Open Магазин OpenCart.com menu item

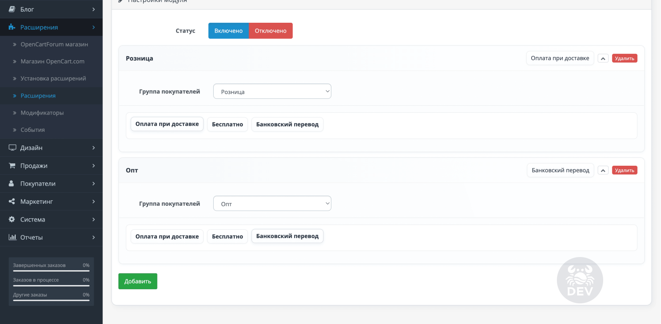[51, 61]
